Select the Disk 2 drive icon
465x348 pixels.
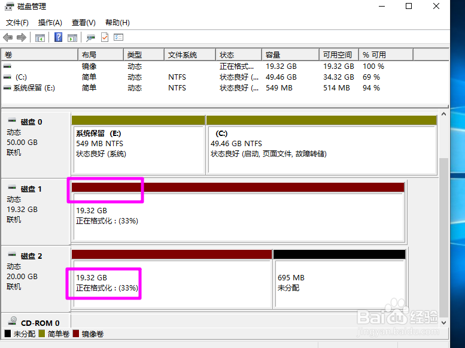click(12, 255)
